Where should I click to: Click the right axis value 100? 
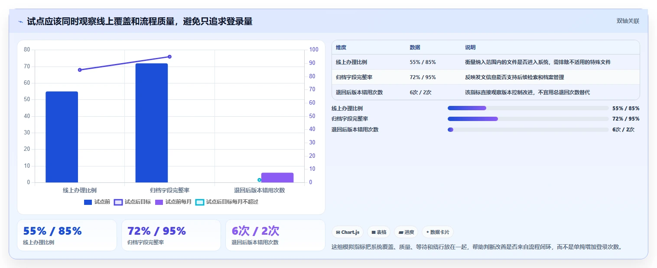pos(313,50)
